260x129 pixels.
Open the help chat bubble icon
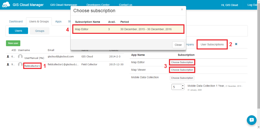(252, 120)
